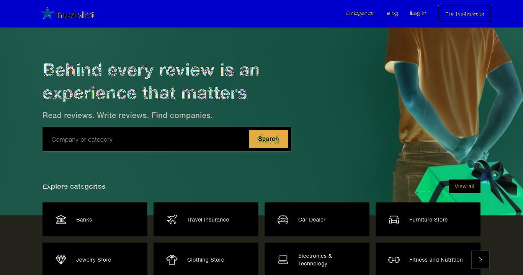
Task: Open the Travel Insurance category label
Action: (x=208, y=220)
